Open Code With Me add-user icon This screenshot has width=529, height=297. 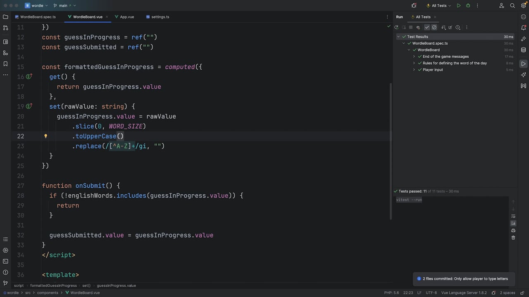[x=502, y=6]
